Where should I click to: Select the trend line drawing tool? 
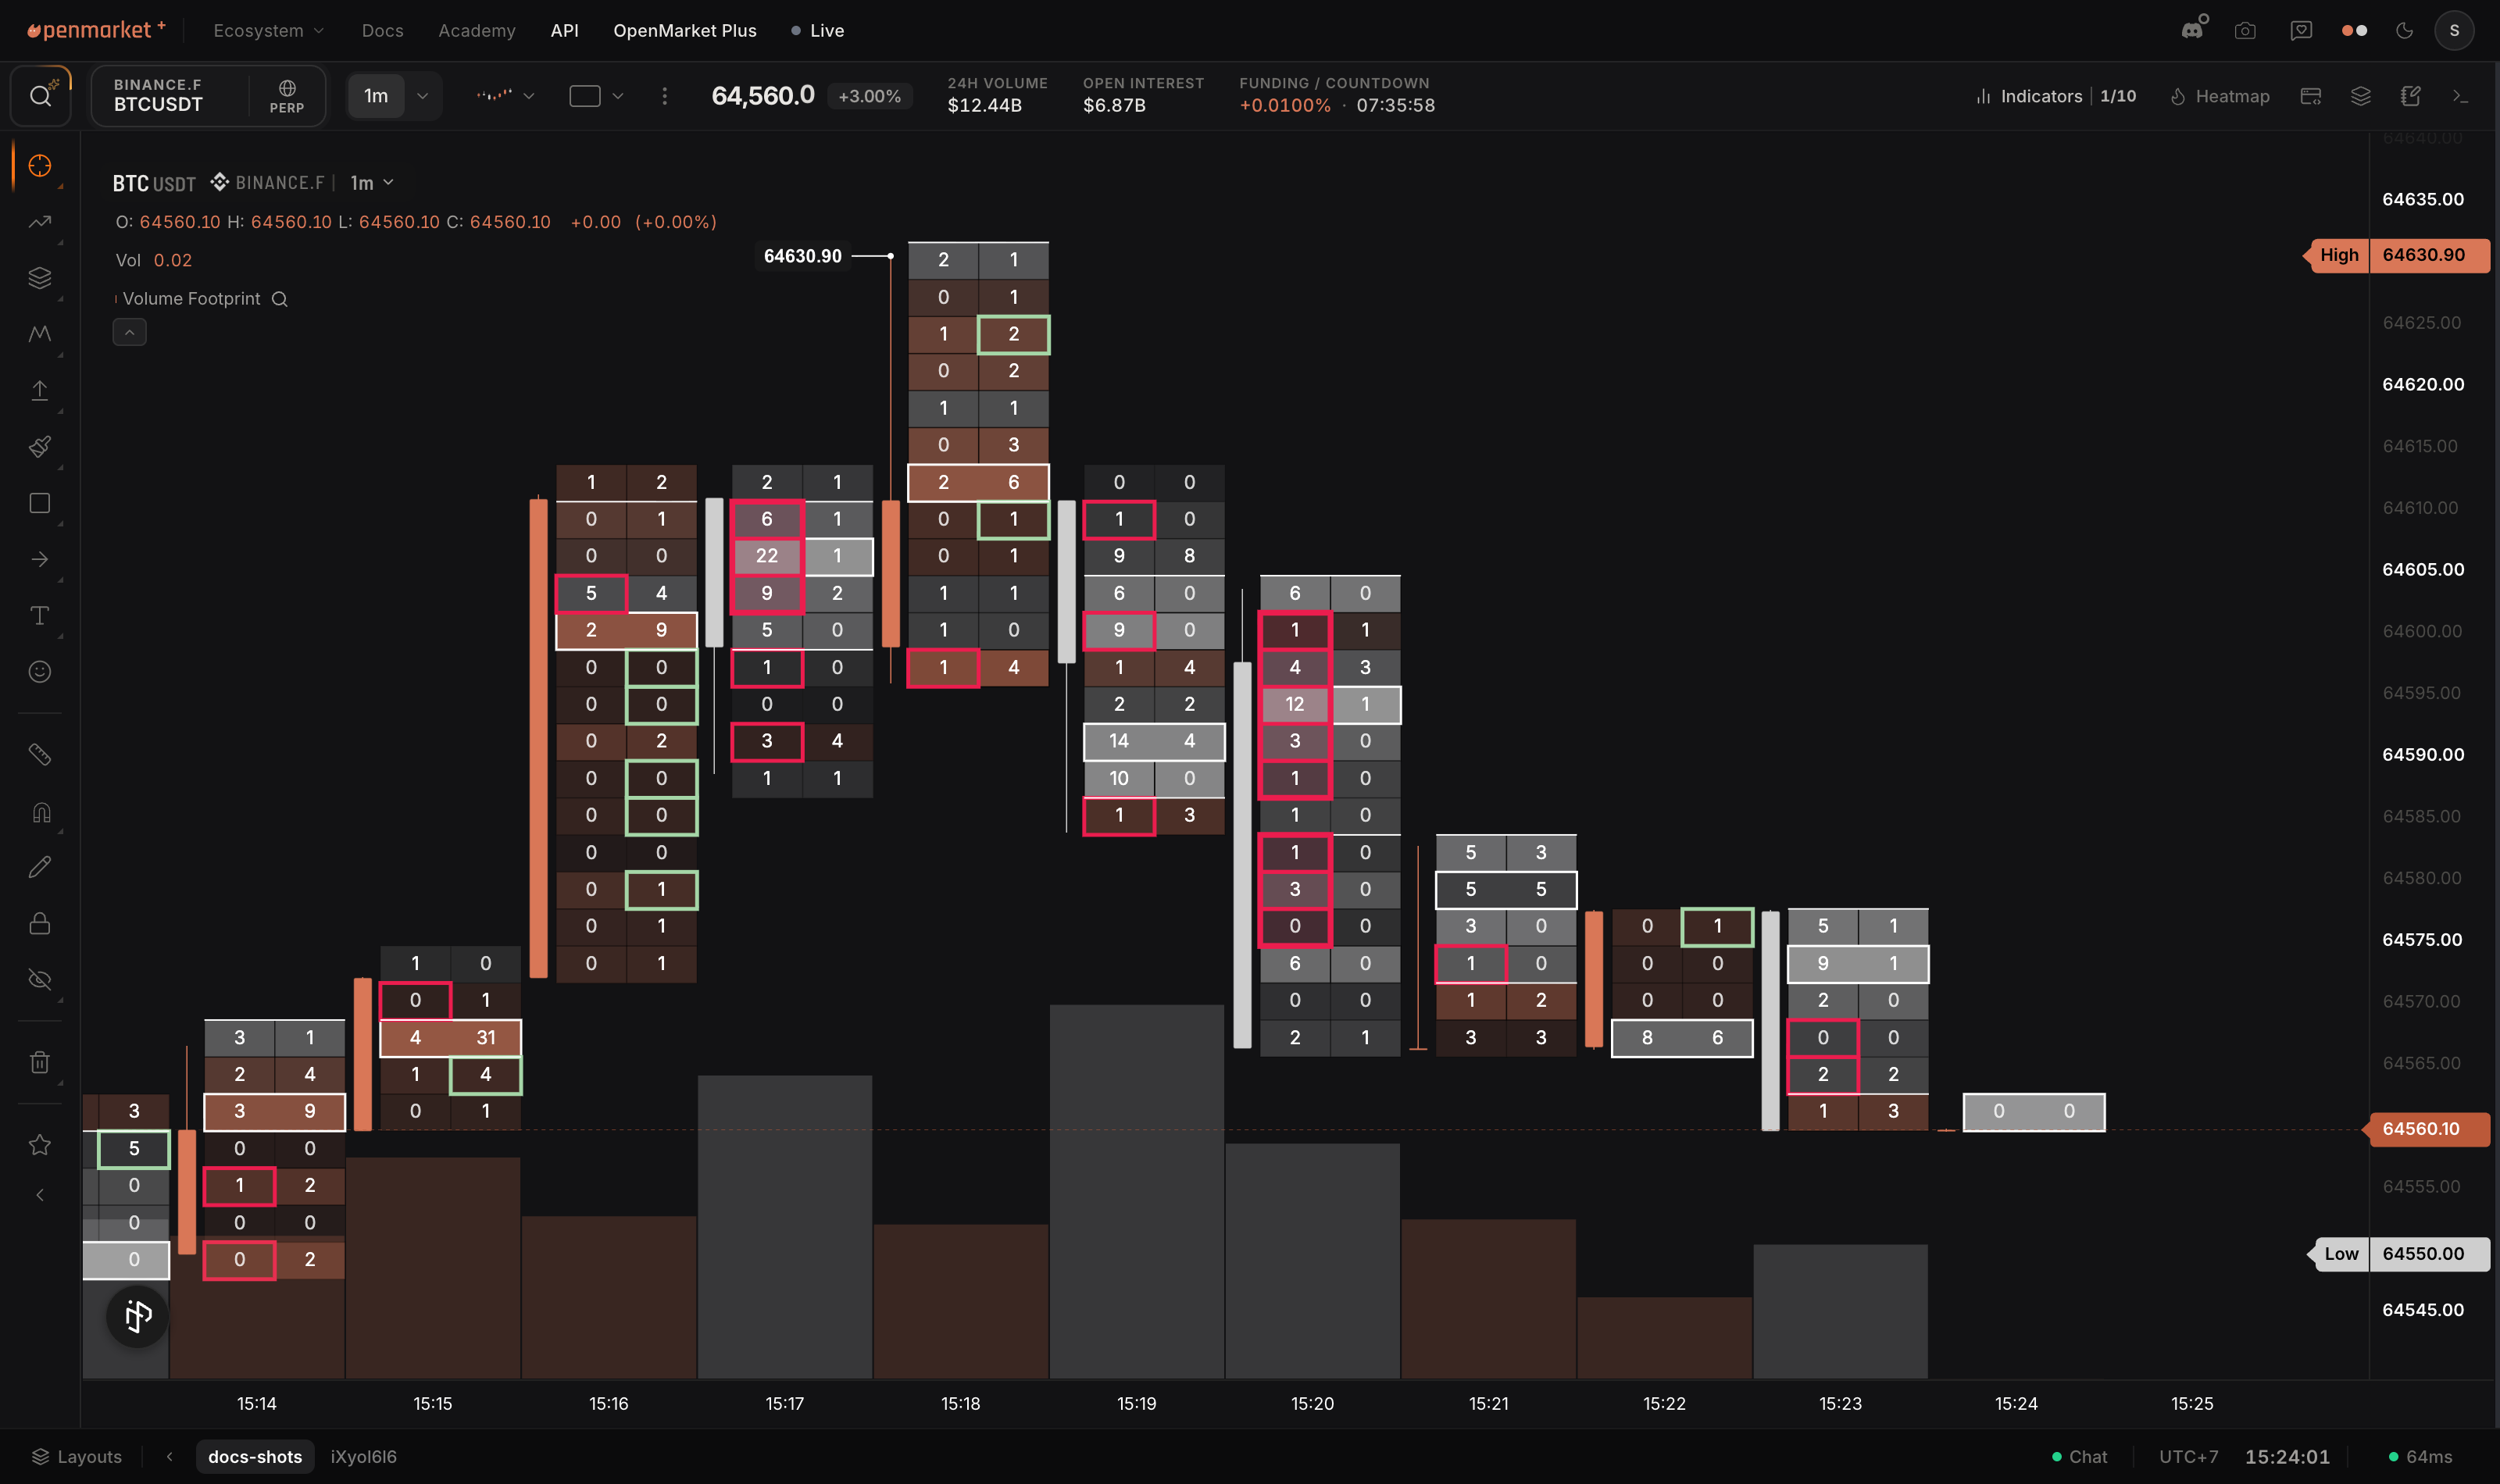coord(40,222)
